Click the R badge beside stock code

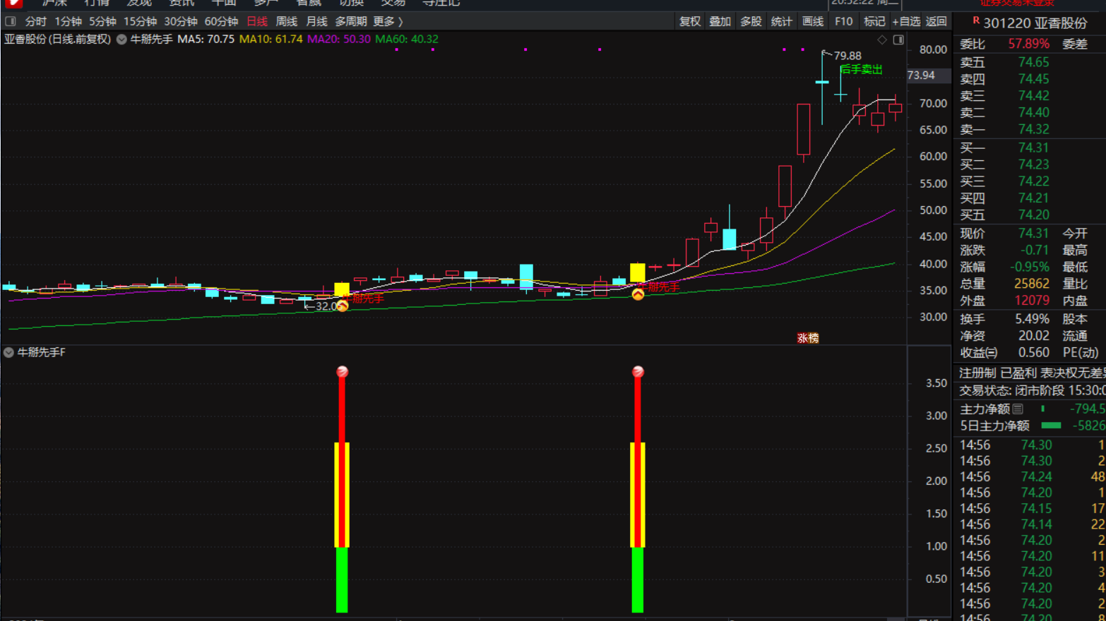coord(976,20)
